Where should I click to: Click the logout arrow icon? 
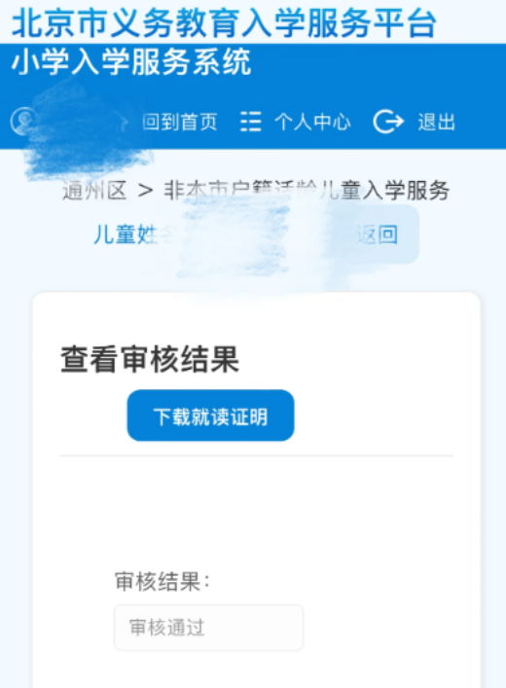click(x=388, y=122)
